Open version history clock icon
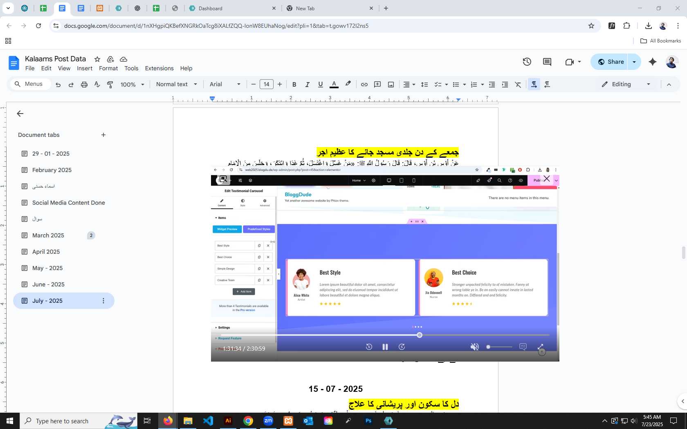This screenshot has width=687, height=429. [527, 62]
